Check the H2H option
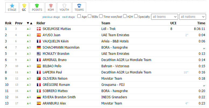The height and width of the screenshot is (108, 209). click(x=125, y=16)
